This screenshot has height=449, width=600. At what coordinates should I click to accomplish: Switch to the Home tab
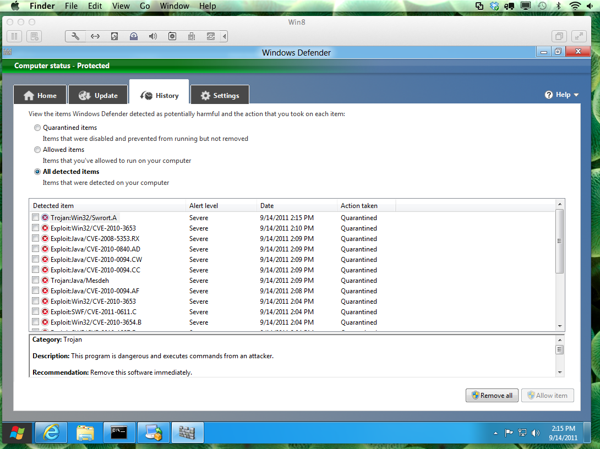(40, 95)
